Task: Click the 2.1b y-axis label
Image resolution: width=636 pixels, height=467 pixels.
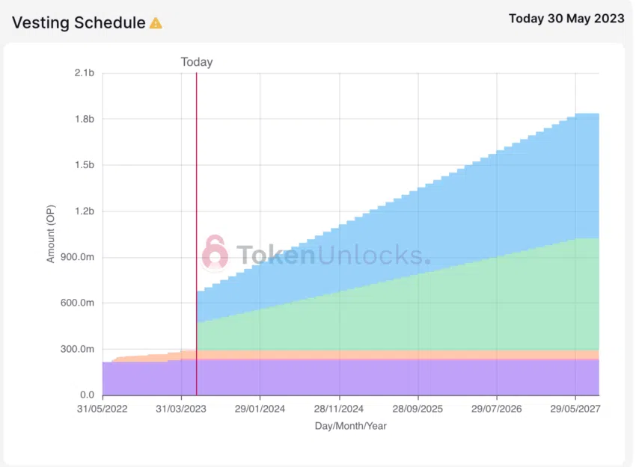Action: click(85, 72)
